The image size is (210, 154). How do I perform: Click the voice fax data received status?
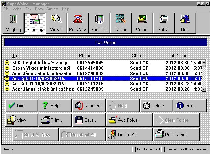(186, 149)
